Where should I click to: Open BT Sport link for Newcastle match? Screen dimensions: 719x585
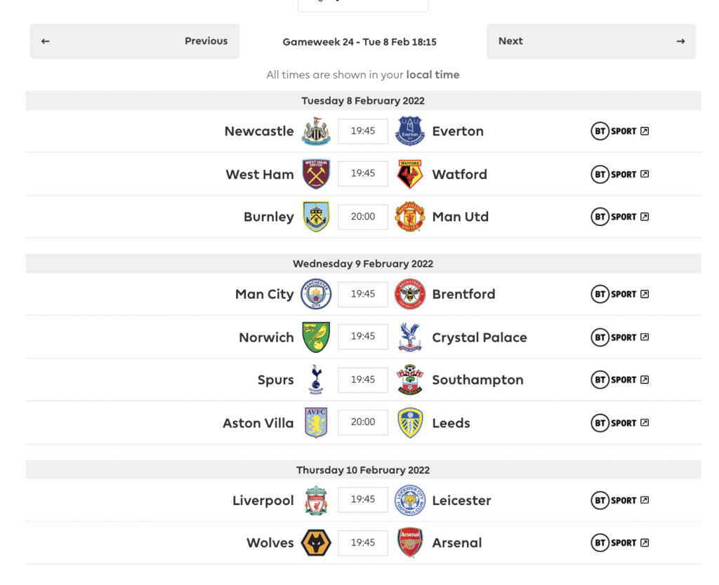[x=620, y=131]
